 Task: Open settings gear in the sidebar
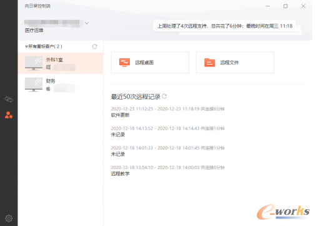tap(9, 218)
